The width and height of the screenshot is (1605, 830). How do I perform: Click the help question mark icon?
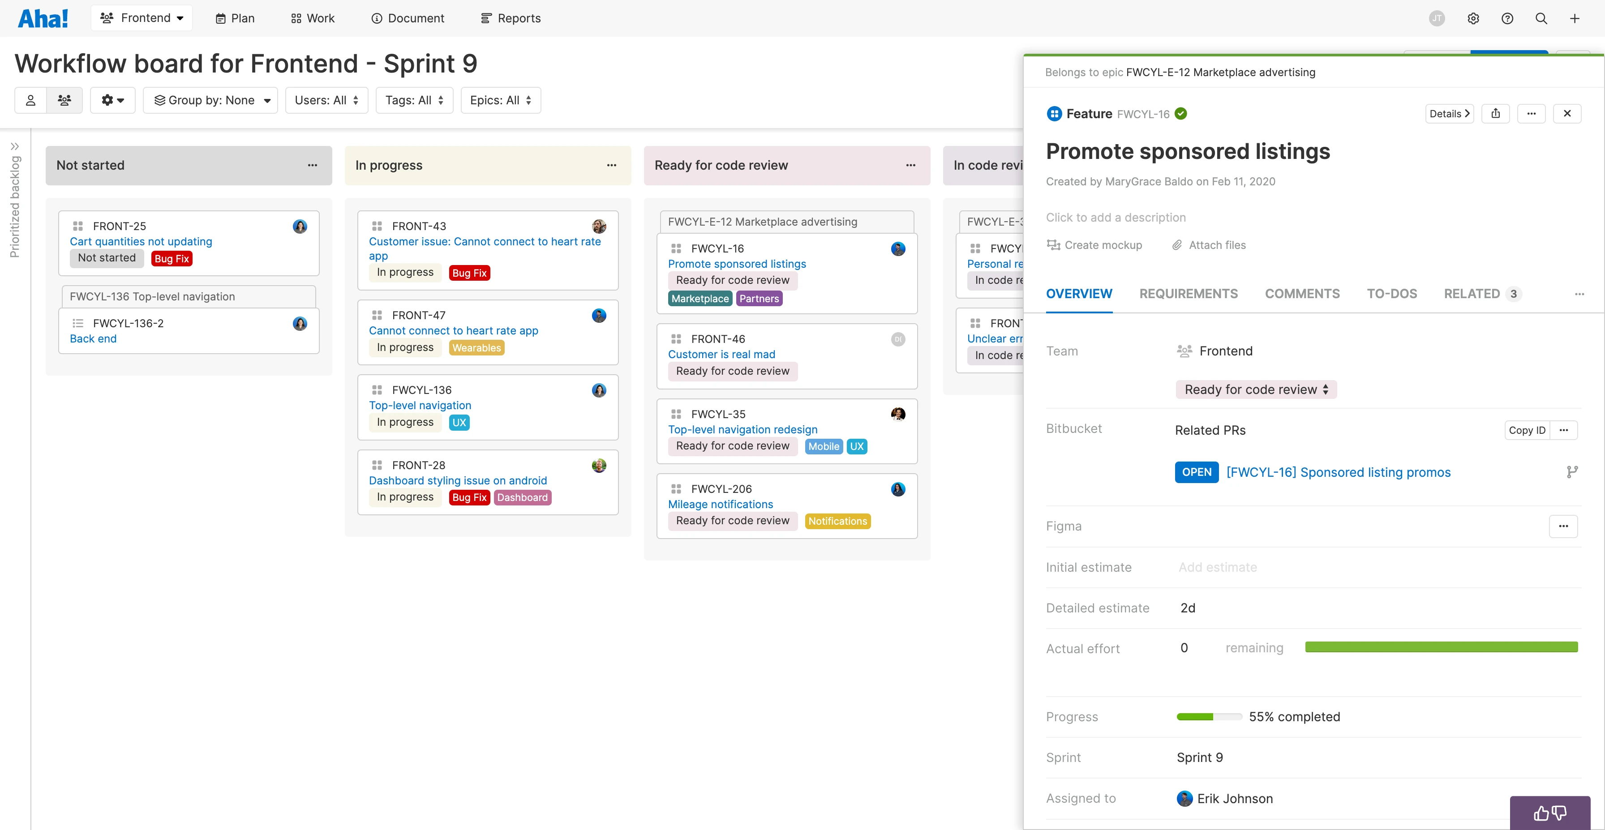(1507, 18)
